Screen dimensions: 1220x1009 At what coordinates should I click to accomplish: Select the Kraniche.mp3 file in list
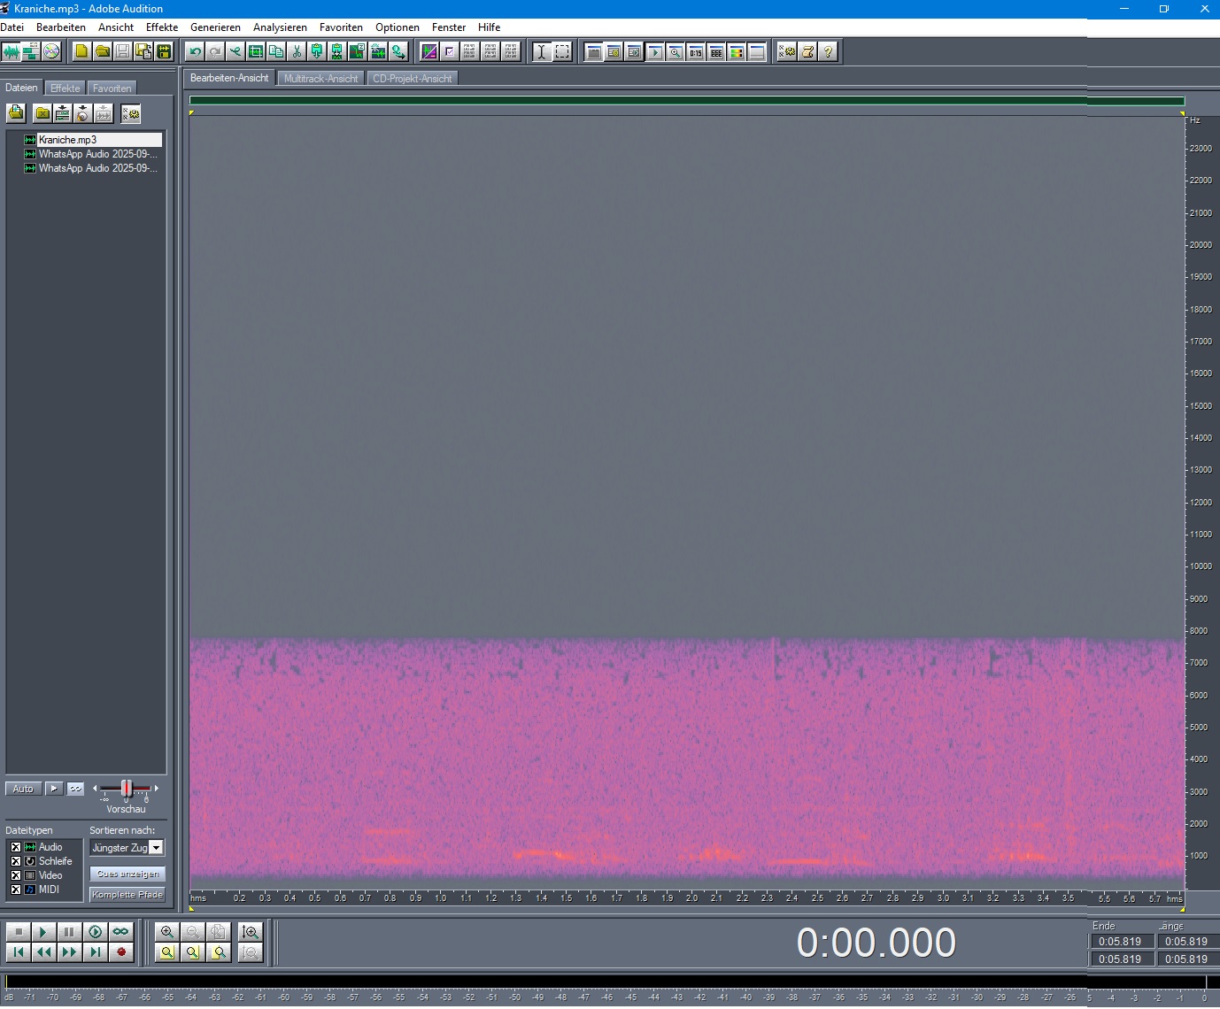coord(67,140)
